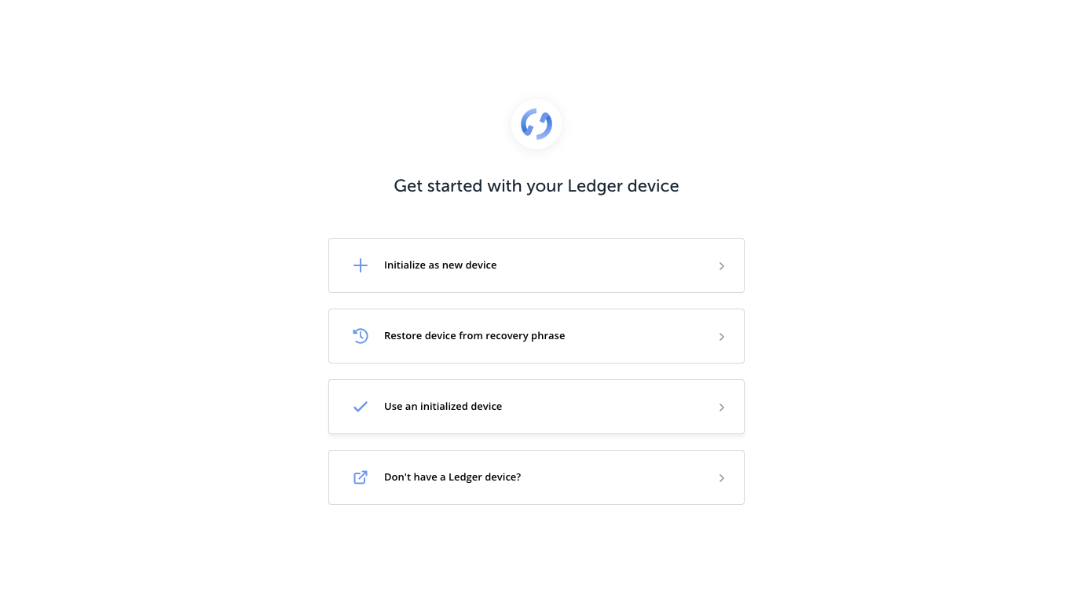Open the Restore device row's right arrow

coord(721,337)
